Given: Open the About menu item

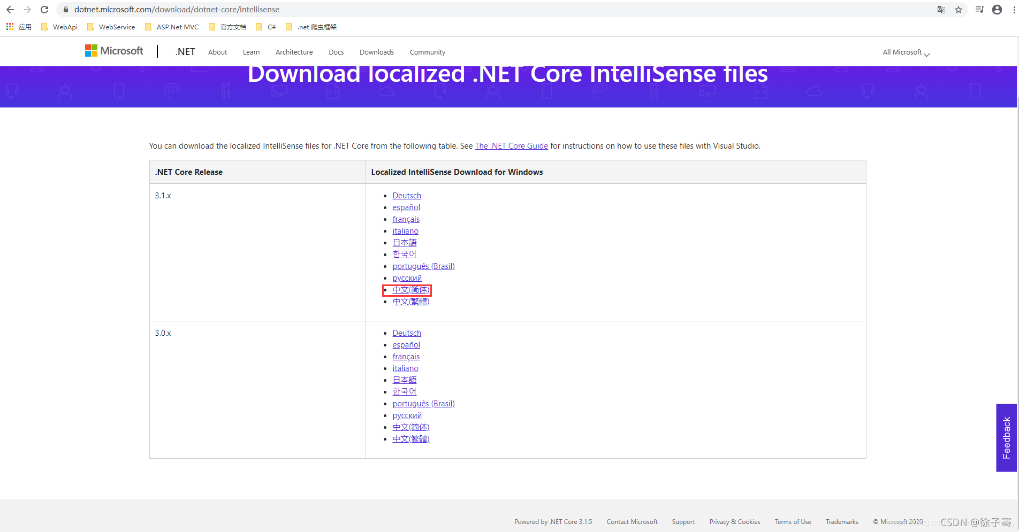Looking at the screenshot, I should point(217,52).
